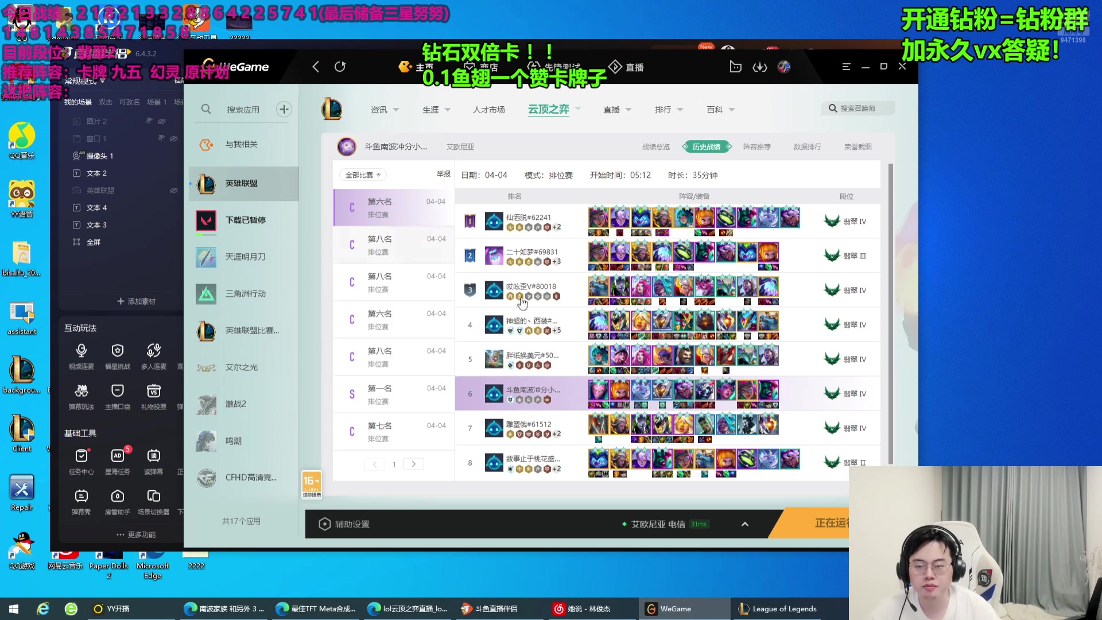Image resolution: width=1102 pixels, height=620 pixels.
Task: Open 房管助手 tool icon
Action: coord(118,502)
